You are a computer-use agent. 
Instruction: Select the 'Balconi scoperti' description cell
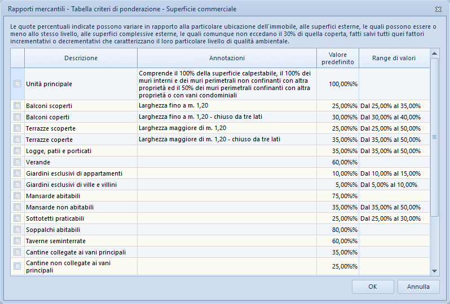click(x=81, y=106)
